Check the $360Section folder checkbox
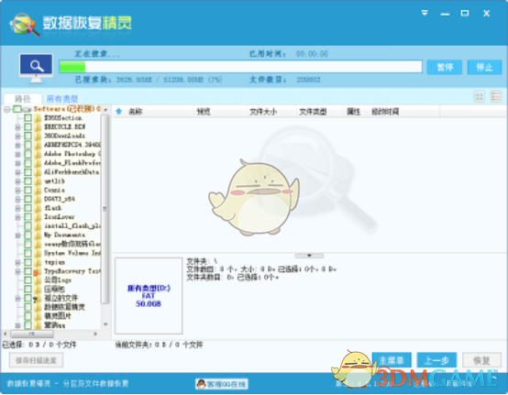This screenshot has height=395, width=508. pos(28,118)
